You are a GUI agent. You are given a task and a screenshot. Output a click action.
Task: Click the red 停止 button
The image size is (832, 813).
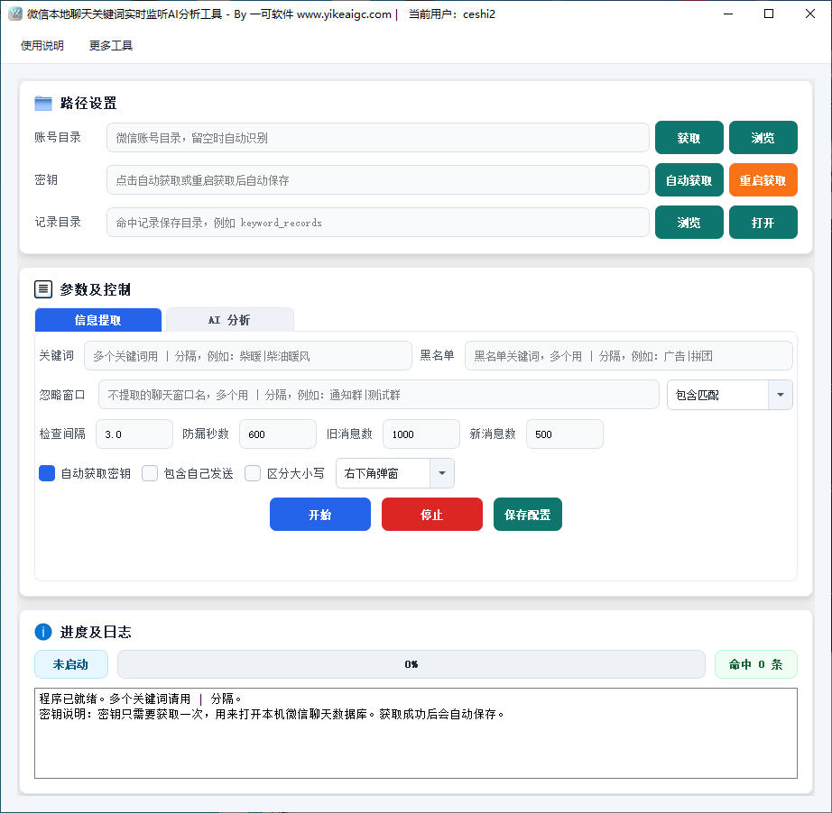pos(432,515)
